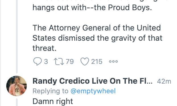
Task: Click the empty area right of the more options icon
Action: click(x=147, y=61)
